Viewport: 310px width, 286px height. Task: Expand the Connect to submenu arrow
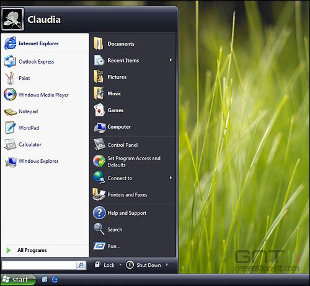click(x=170, y=178)
